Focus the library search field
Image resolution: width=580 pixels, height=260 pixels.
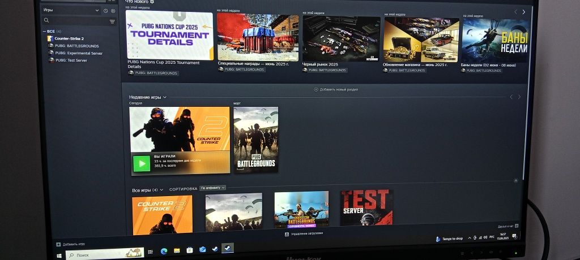pos(78,21)
